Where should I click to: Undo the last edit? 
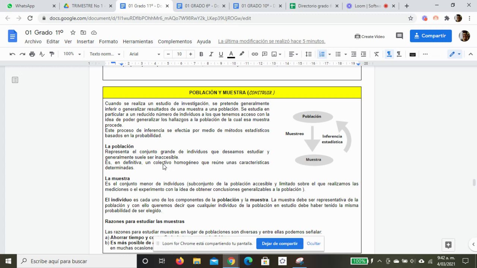pos(12,54)
